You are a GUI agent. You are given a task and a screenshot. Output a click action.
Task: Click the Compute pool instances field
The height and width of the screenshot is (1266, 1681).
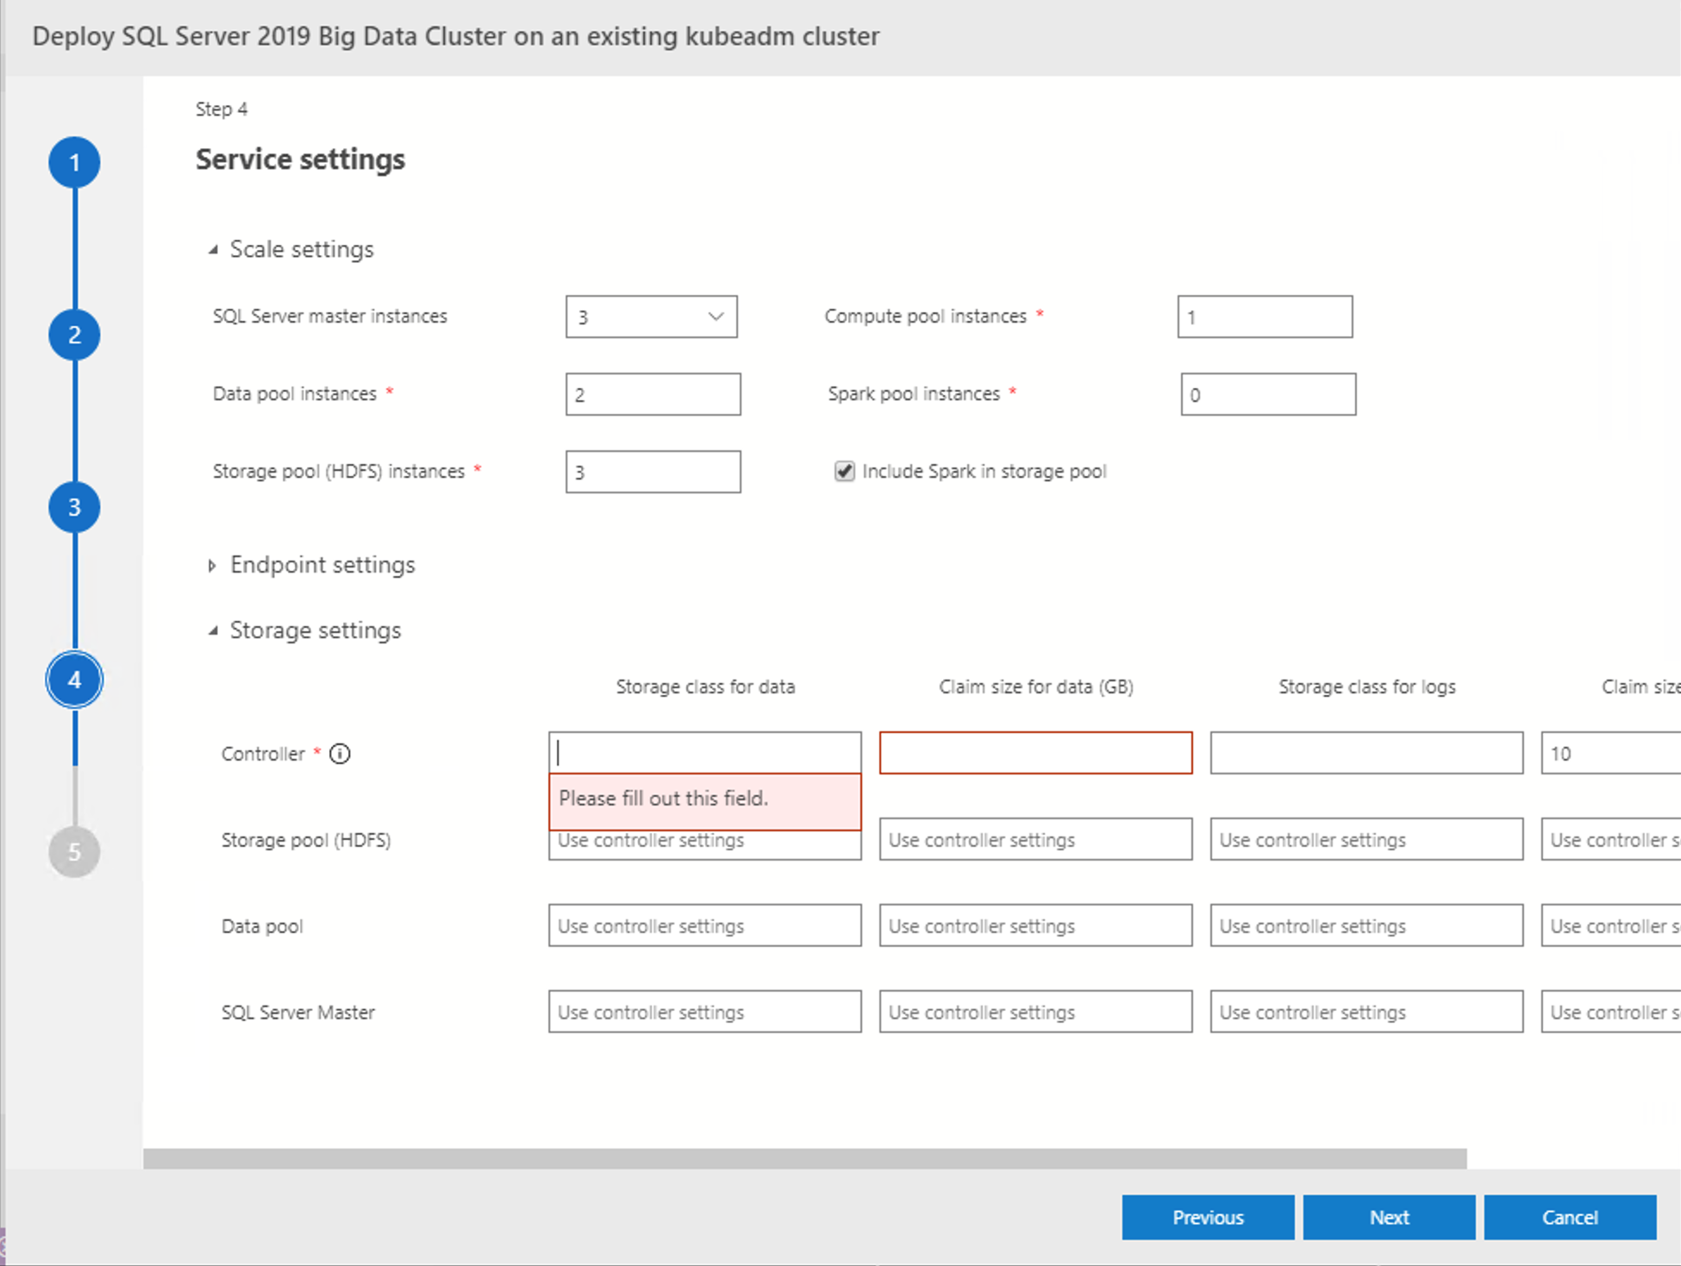[x=1264, y=316]
